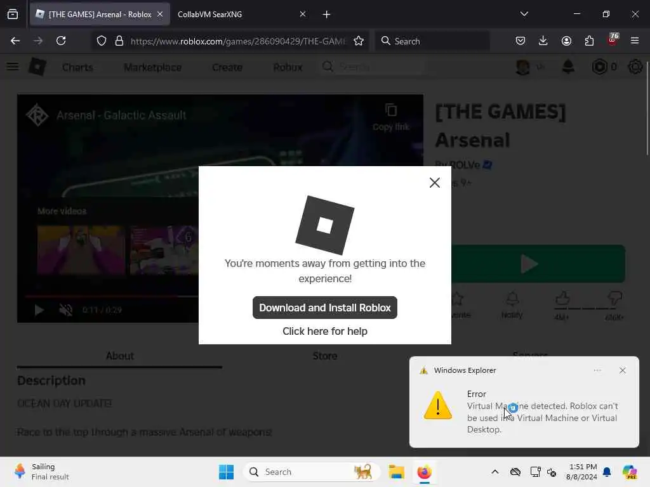Click the Firefox View icon in tab bar

click(x=13, y=14)
